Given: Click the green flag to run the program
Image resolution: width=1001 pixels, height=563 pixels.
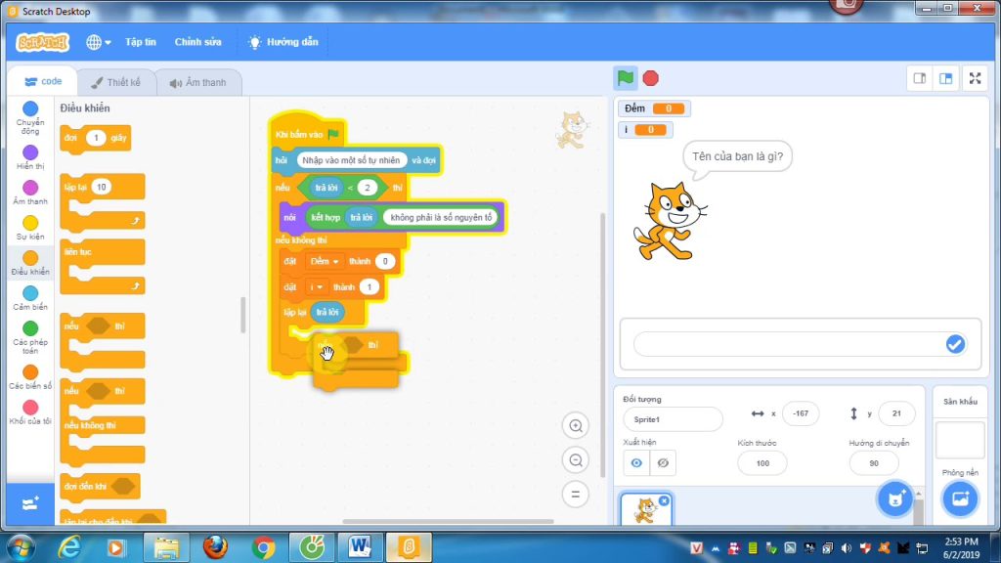Looking at the screenshot, I should [x=625, y=78].
